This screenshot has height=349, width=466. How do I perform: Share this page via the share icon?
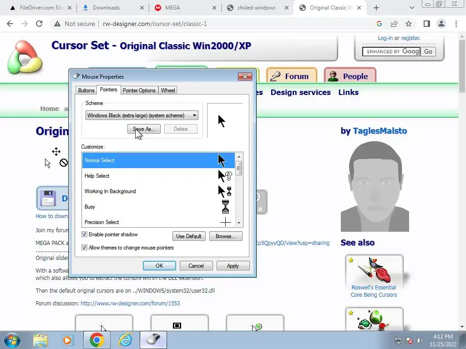[x=394, y=24]
